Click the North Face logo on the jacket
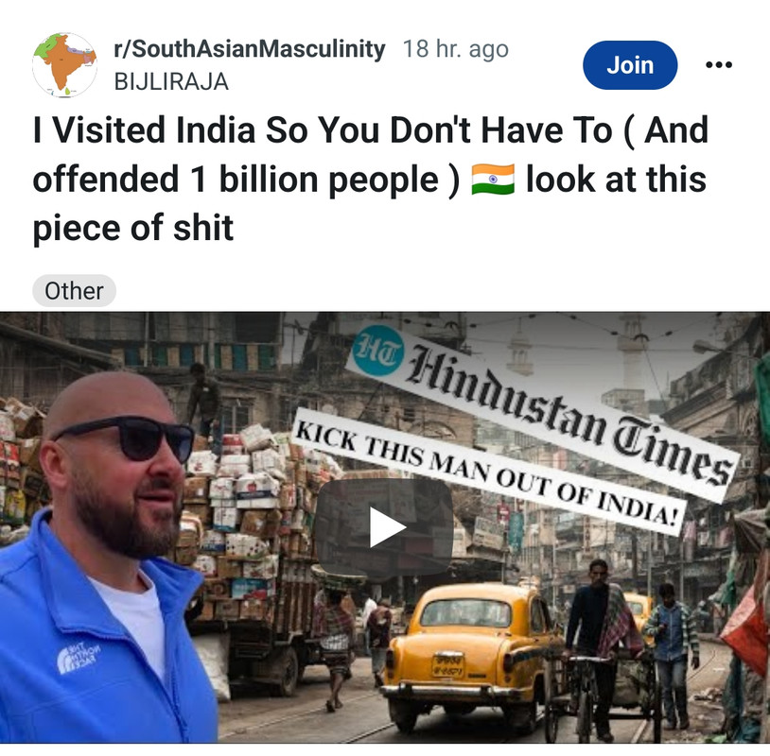Screen dimensions: 770x756 tap(79, 658)
